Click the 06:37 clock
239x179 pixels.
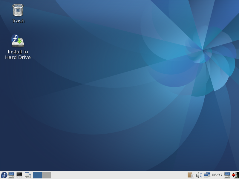coord(217,175)
